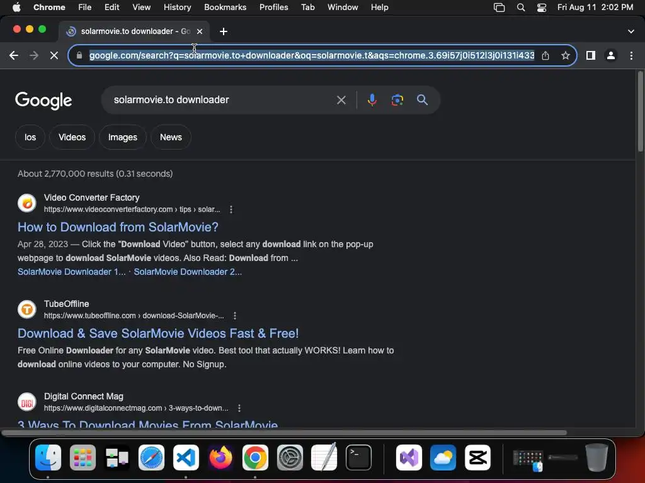Open System Settings from the Dock
Image resolution: width=645 pixels, height=483 pixels.
[290, 458]
